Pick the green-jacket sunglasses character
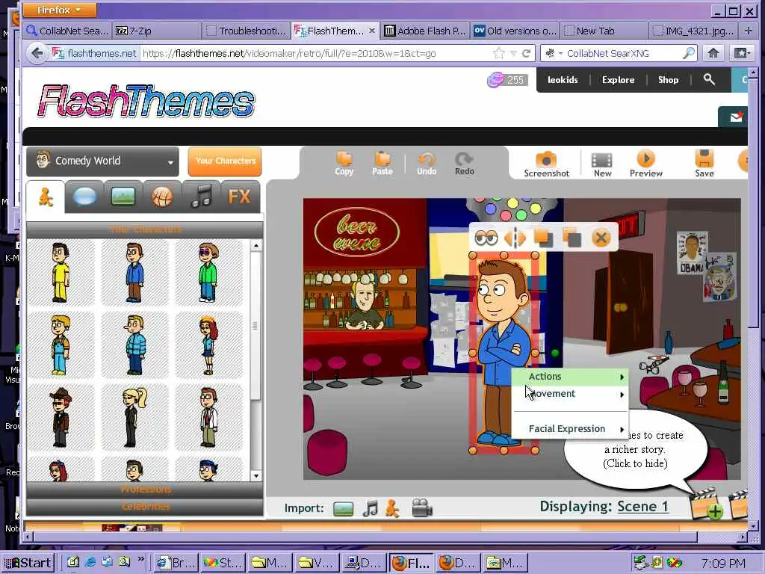 click(x=208, y=272)
